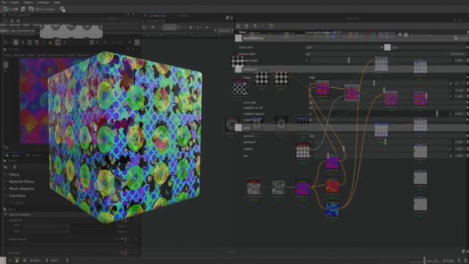Click the Randomize button for Random Seed
The width and height of the screenshot is (469, 264).
coord(457,54)
